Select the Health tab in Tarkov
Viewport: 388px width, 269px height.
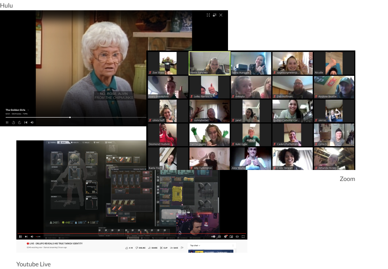pos(74,143)
